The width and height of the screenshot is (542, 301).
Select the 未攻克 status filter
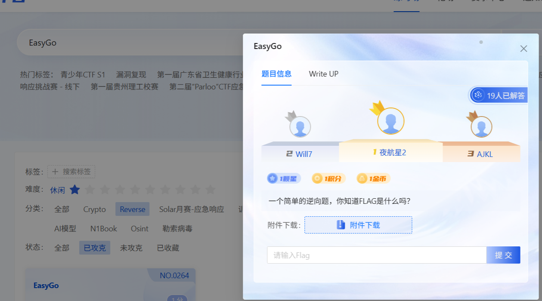pos(131,248)
